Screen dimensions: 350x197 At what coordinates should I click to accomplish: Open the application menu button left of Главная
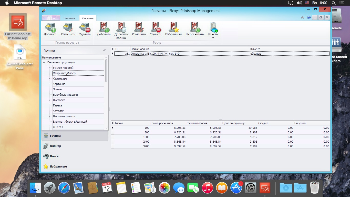[51, 18]
